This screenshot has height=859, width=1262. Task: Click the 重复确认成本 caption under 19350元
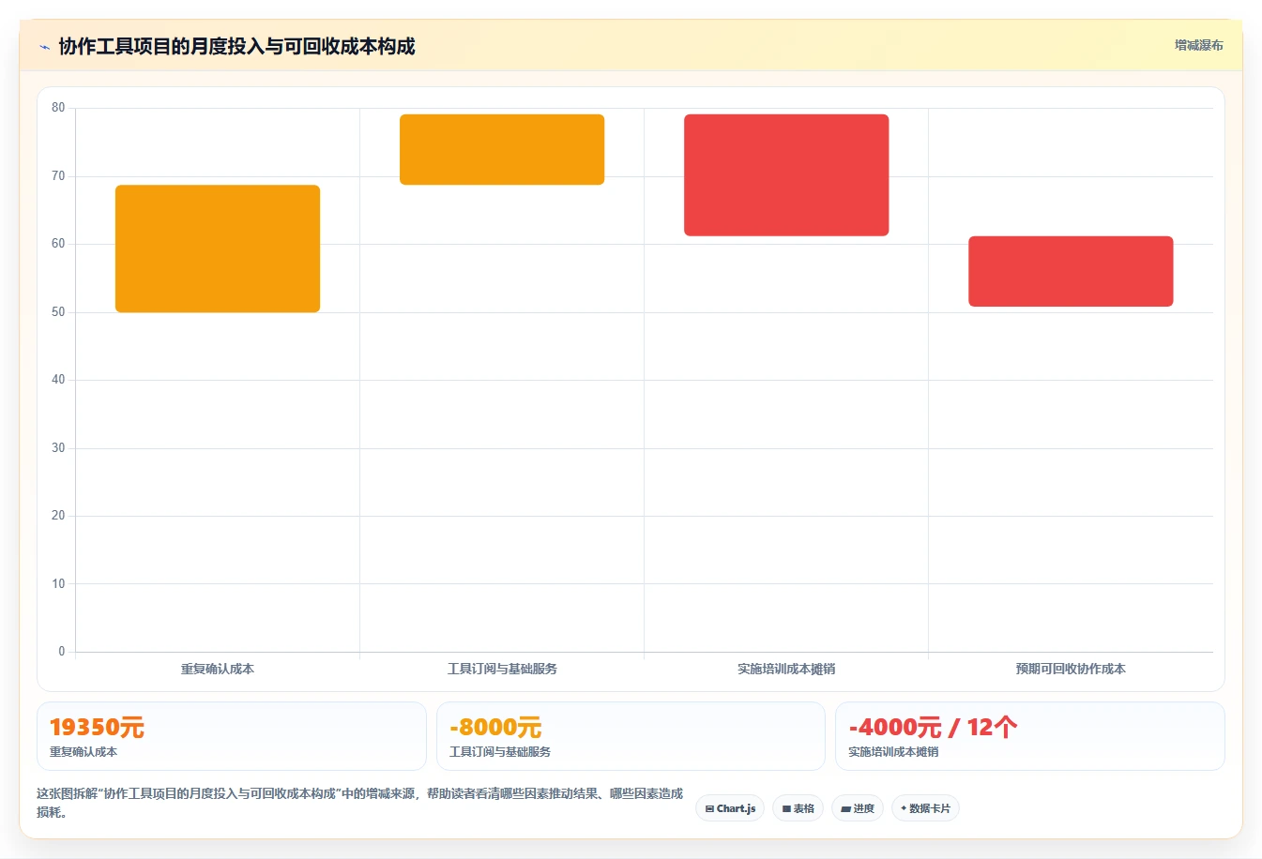(x=84, y=752)
